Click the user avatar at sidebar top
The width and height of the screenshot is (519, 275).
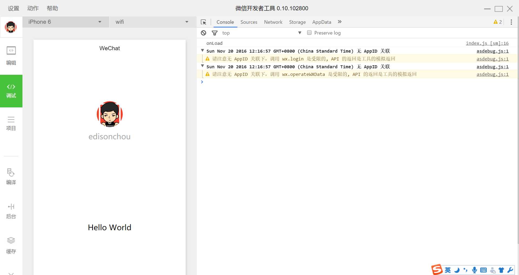[x=11, y=27]
